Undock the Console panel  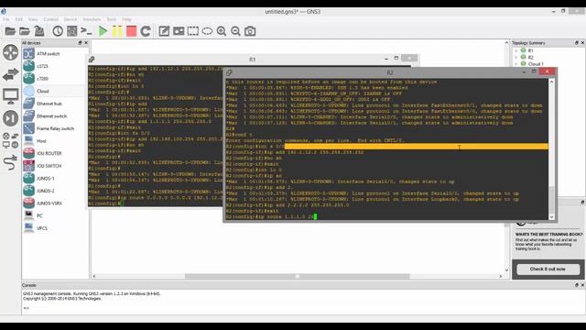tap(576, 285)
